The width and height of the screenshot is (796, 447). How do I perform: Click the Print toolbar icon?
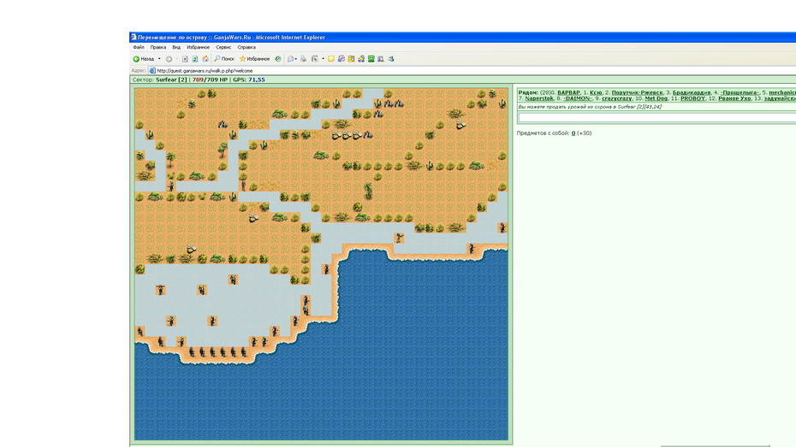(304, 59)
